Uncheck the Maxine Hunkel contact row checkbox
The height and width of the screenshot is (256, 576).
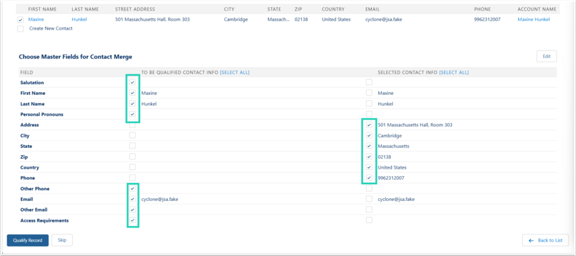[21, 19]
